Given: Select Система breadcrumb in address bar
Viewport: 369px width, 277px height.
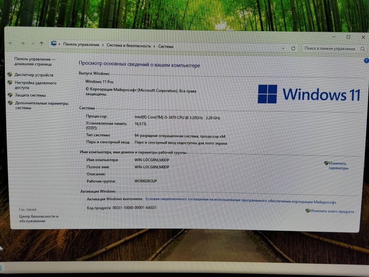Looking at the screenshot, I should click(x=166, y=47).
